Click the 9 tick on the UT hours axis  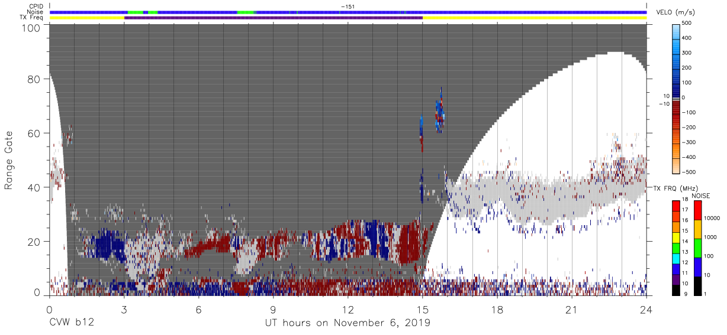273,310
